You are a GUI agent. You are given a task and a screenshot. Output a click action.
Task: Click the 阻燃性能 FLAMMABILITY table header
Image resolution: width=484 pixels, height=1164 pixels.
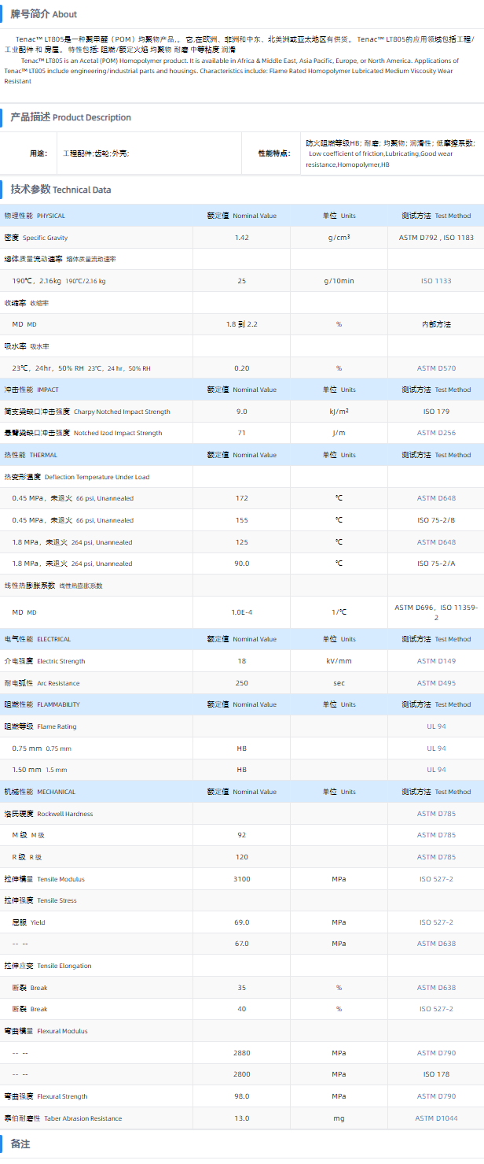[42, 704]
